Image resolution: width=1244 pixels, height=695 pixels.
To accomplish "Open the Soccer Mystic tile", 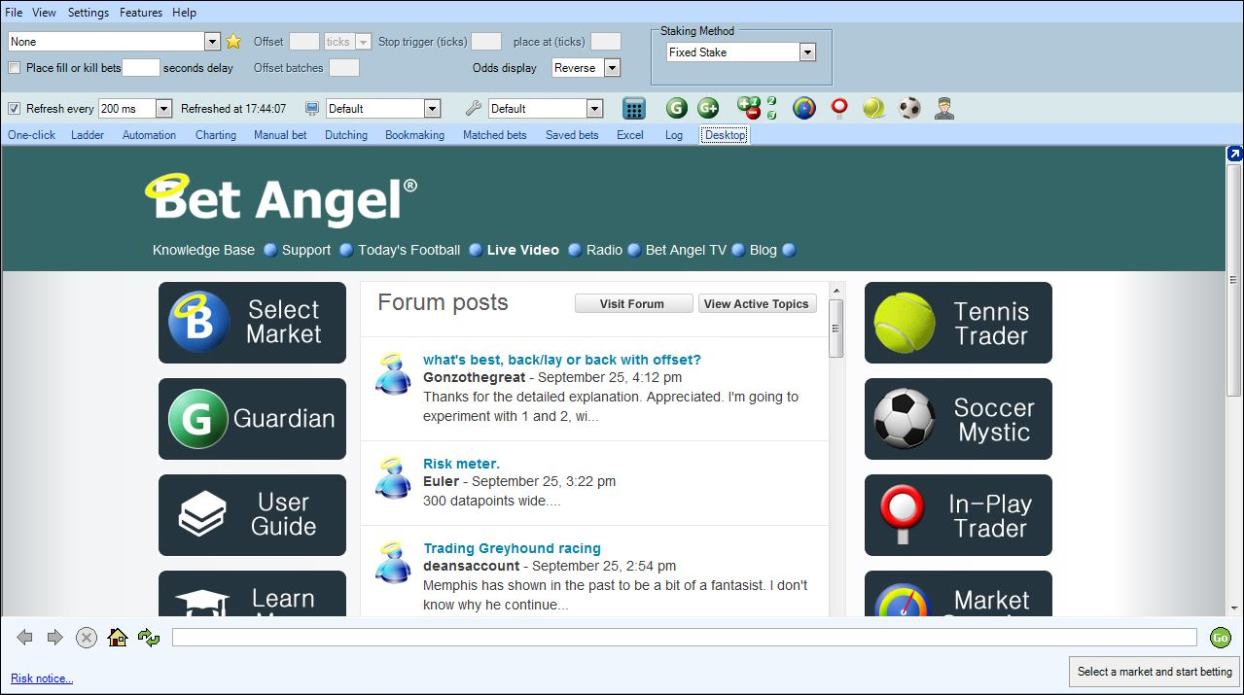I will [x=958, y=419].
